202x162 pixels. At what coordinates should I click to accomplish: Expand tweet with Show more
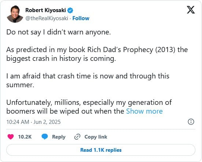click(144, 111)
